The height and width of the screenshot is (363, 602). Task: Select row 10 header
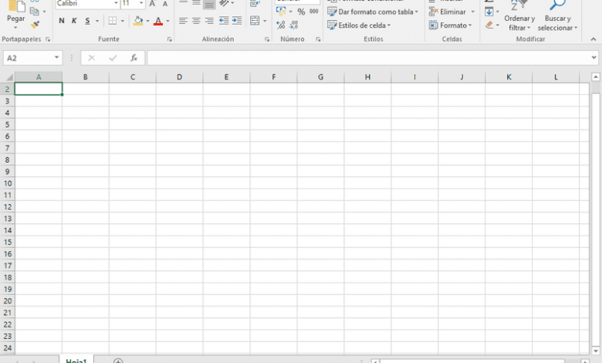[x=7, y=183]
